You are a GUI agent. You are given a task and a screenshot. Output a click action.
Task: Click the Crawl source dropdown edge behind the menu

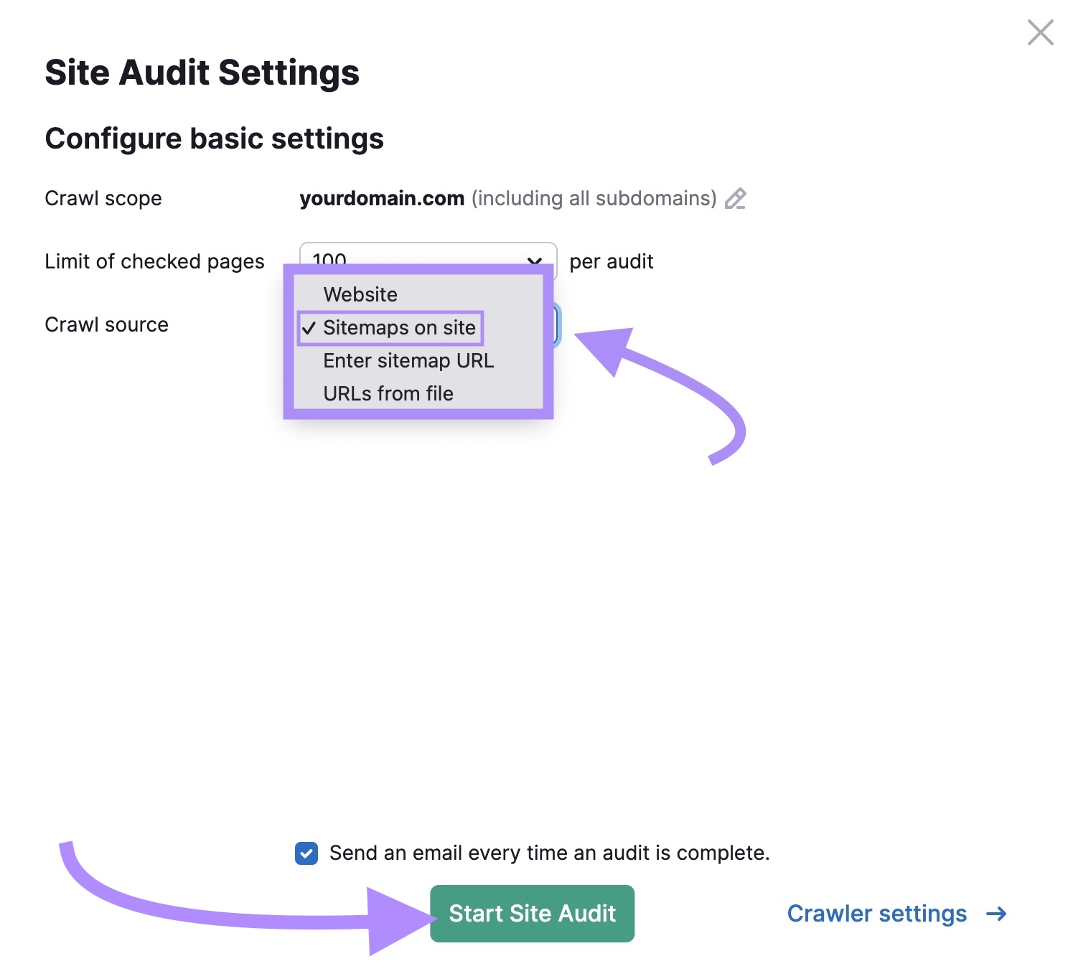coord(556,325)
